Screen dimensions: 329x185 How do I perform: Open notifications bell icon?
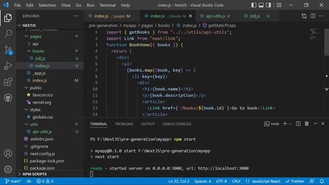pyautogui.click(x=322, y=181)
